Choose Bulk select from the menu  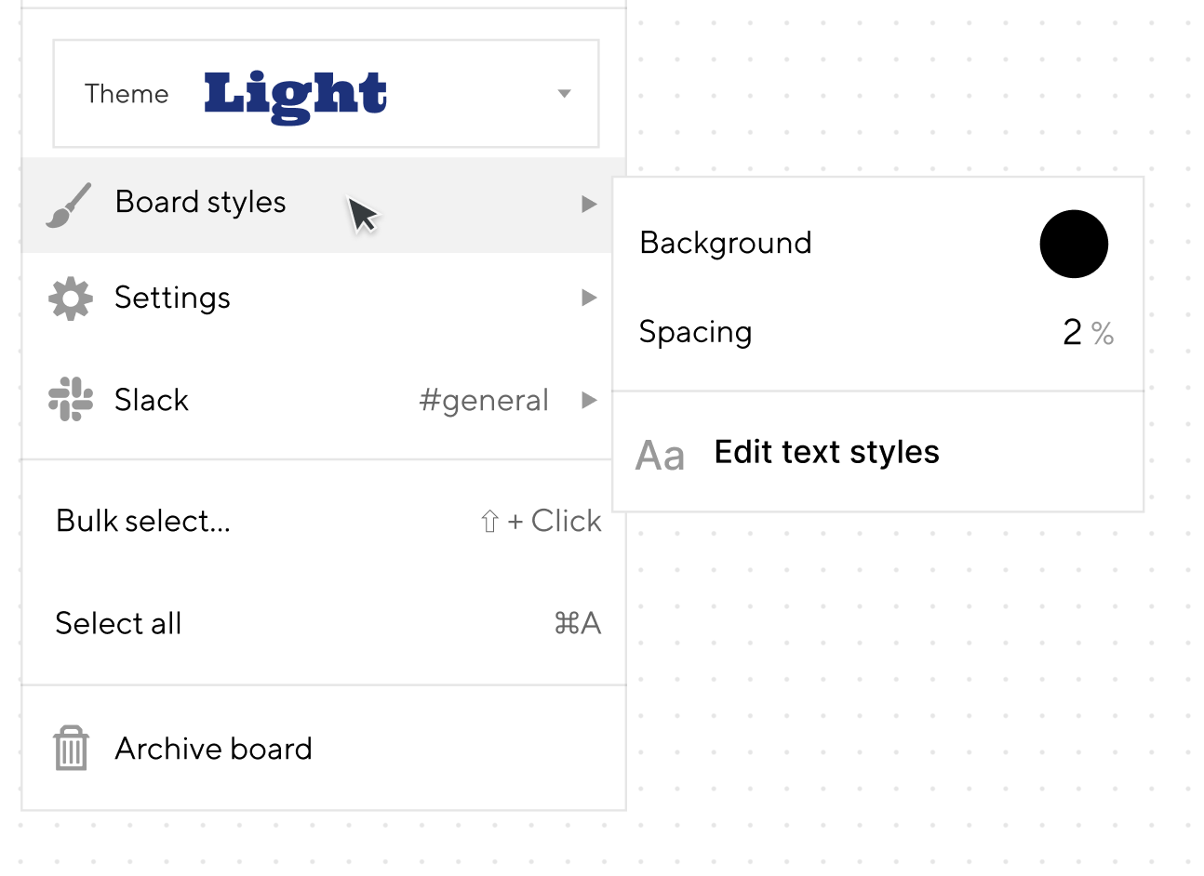[x=324, y=521]
